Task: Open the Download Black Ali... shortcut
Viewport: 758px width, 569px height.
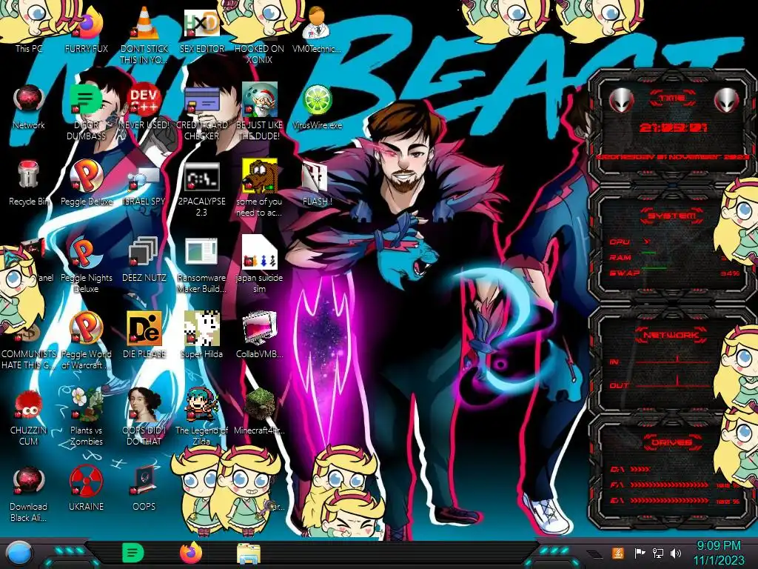Action: tap(29, 493)
